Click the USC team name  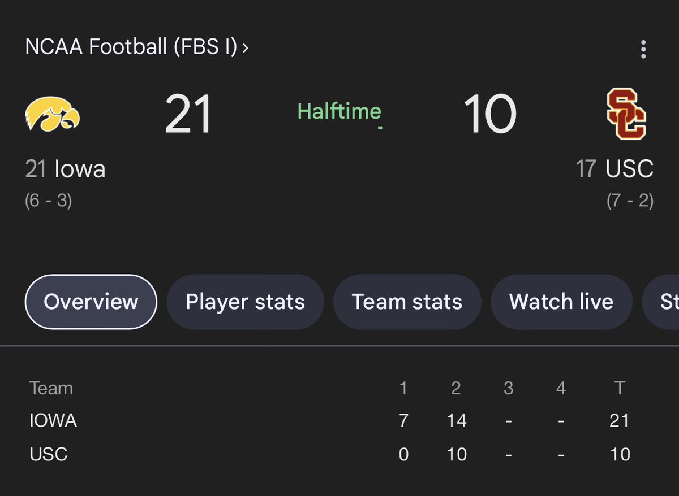click(x=629, y=169)
